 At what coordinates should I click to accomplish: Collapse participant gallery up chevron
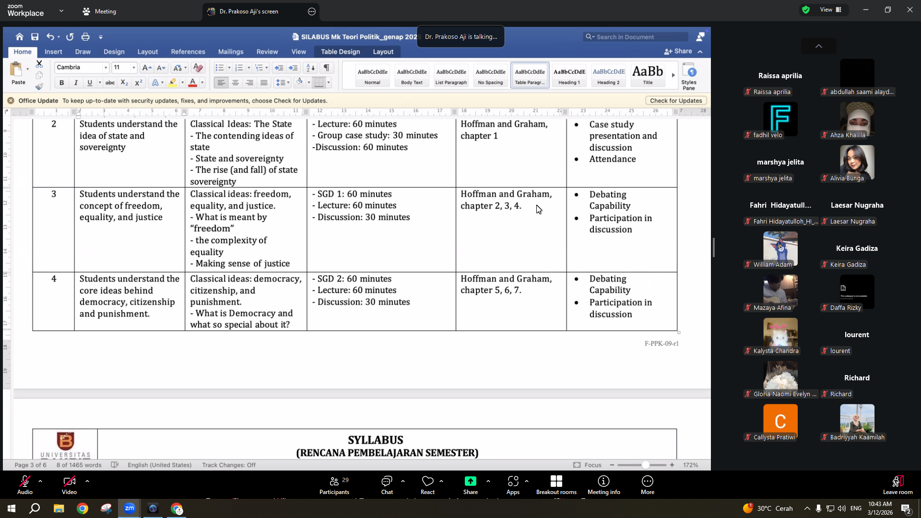(818, 46)
